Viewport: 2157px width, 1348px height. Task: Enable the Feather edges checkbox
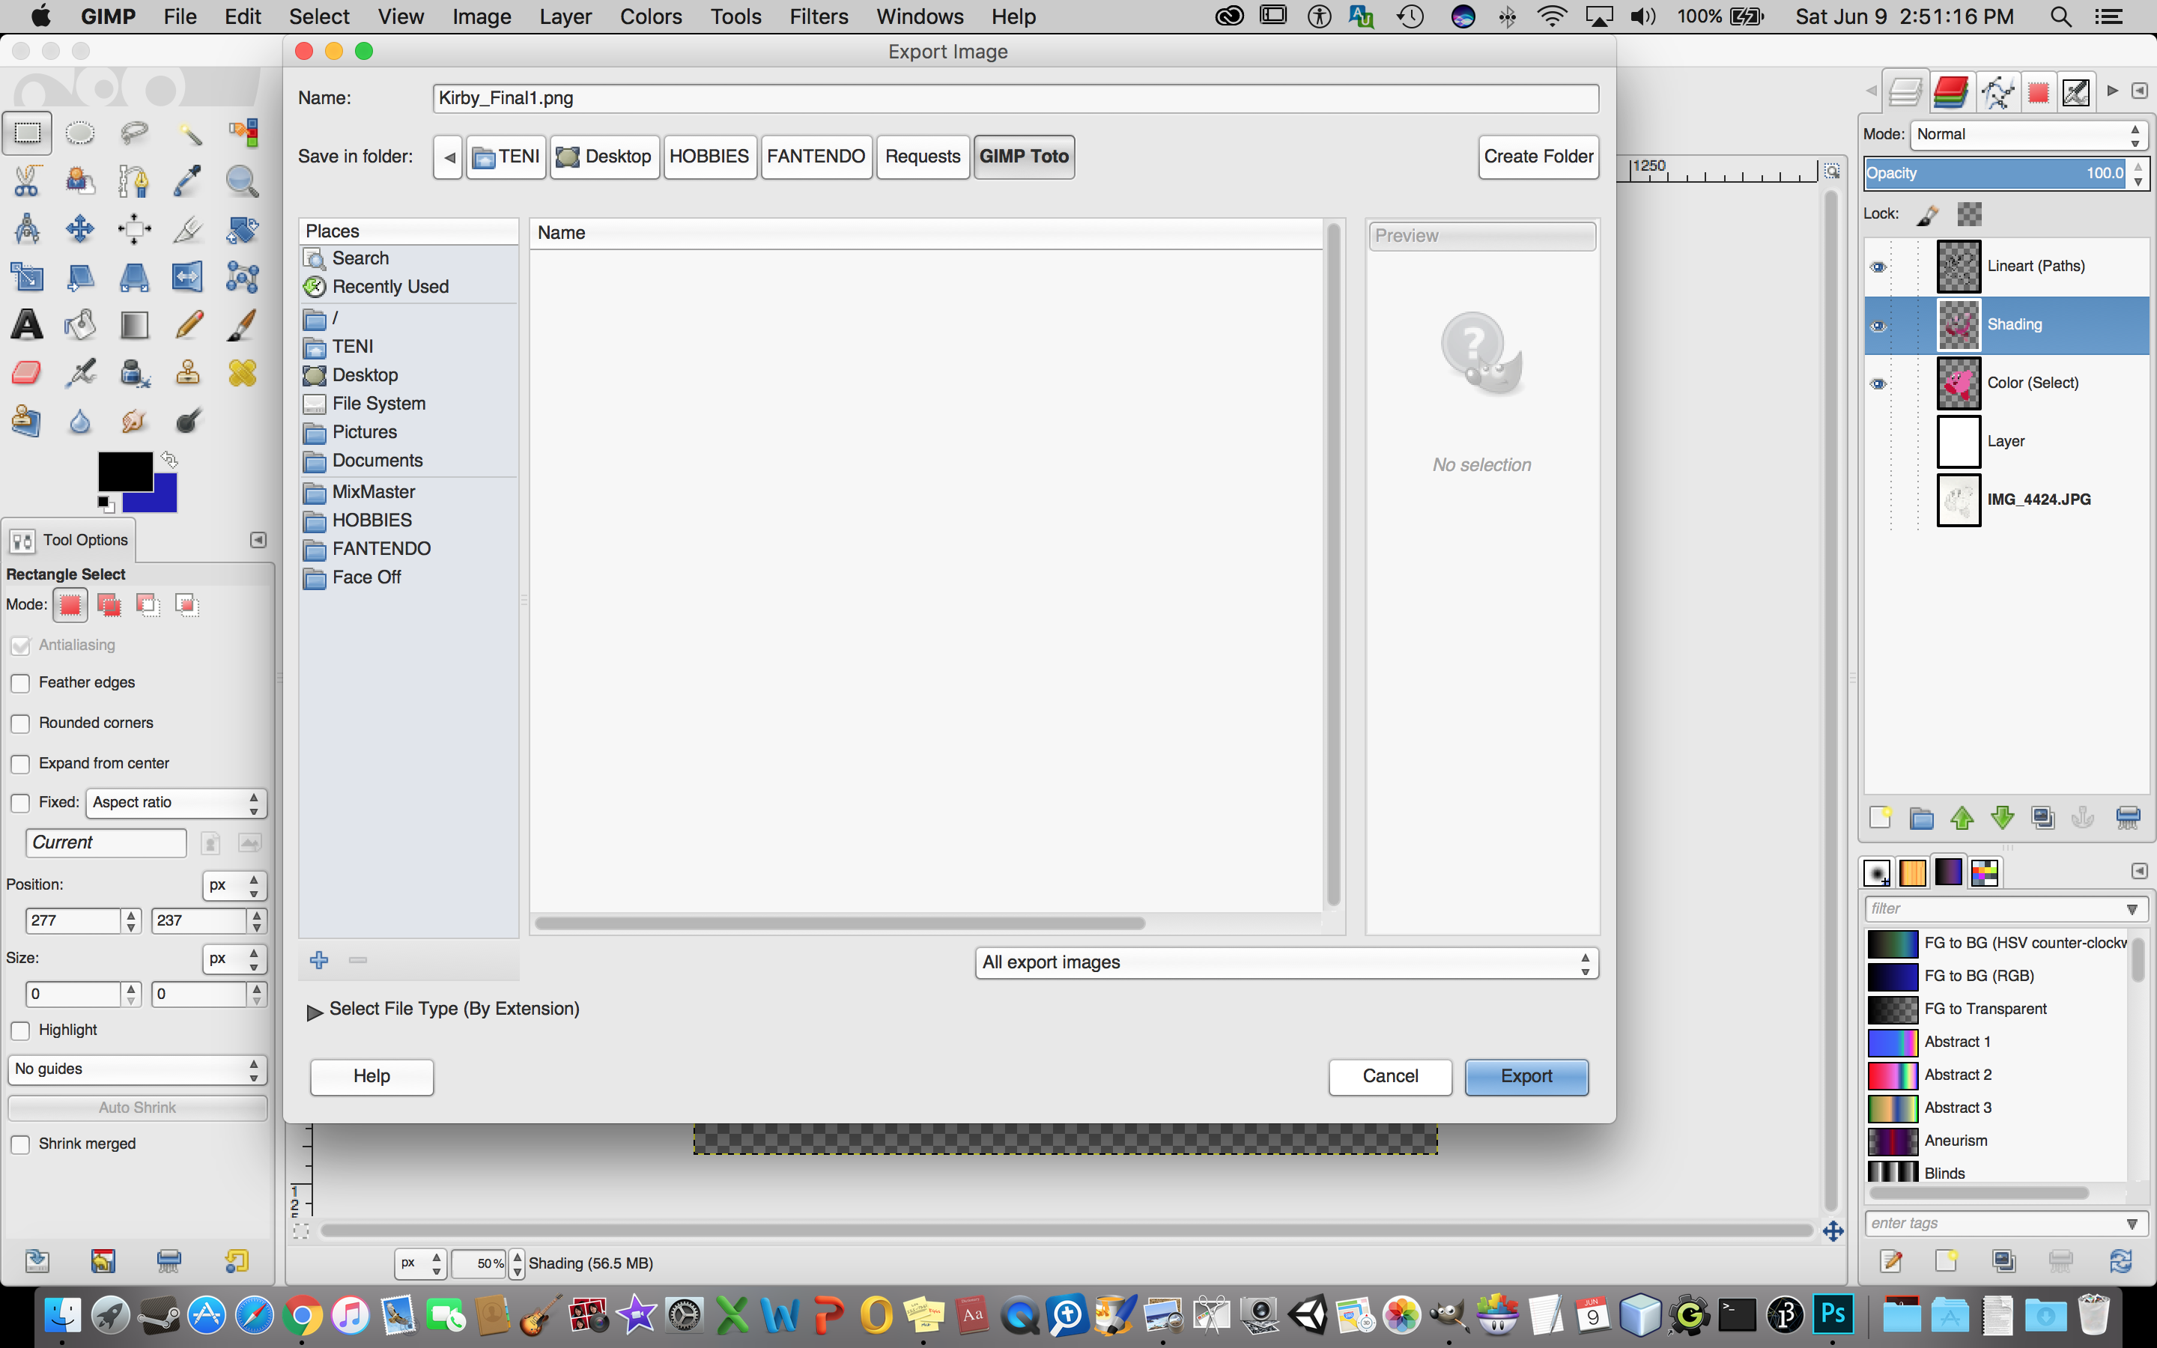click(x=20, y=683)
